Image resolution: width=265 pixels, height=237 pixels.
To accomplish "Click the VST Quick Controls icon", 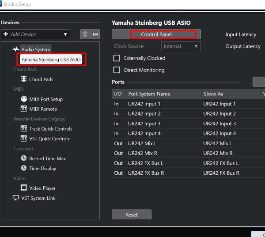I will click(x=24, y=139).
